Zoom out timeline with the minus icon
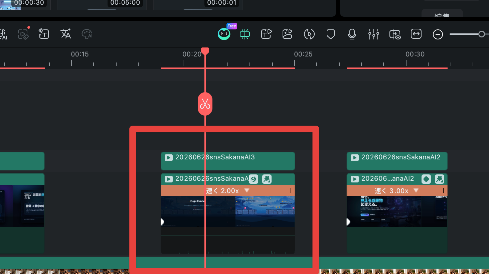 tap(438, 34)
